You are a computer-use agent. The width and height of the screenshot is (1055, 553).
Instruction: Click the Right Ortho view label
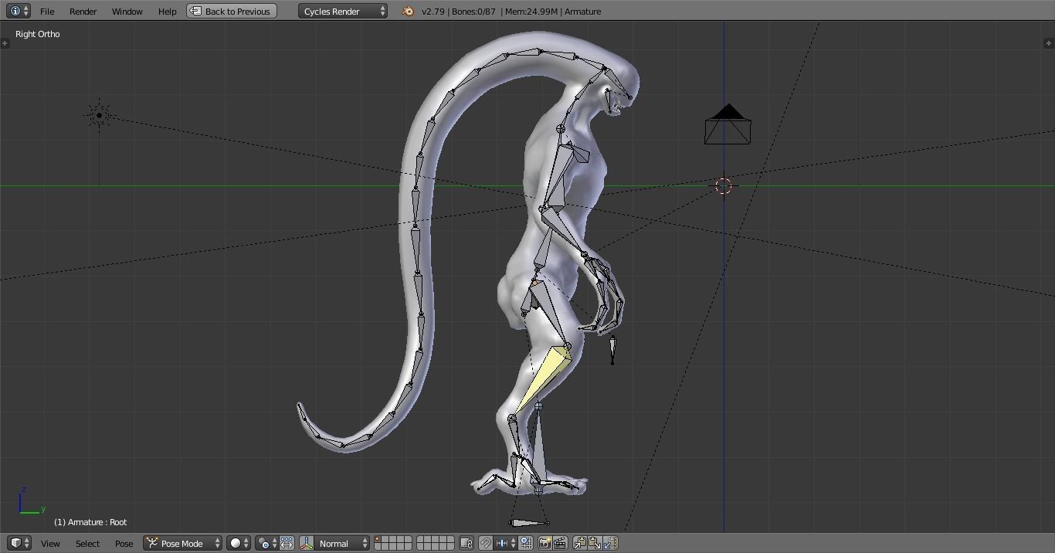[38, 34]
